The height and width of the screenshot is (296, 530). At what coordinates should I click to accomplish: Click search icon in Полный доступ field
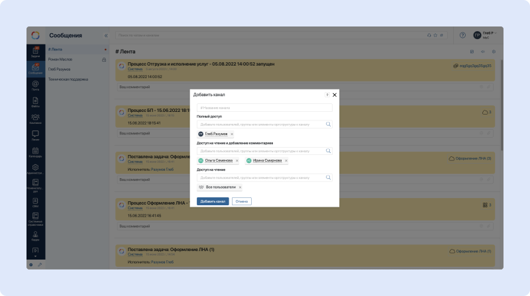(327, 124)
